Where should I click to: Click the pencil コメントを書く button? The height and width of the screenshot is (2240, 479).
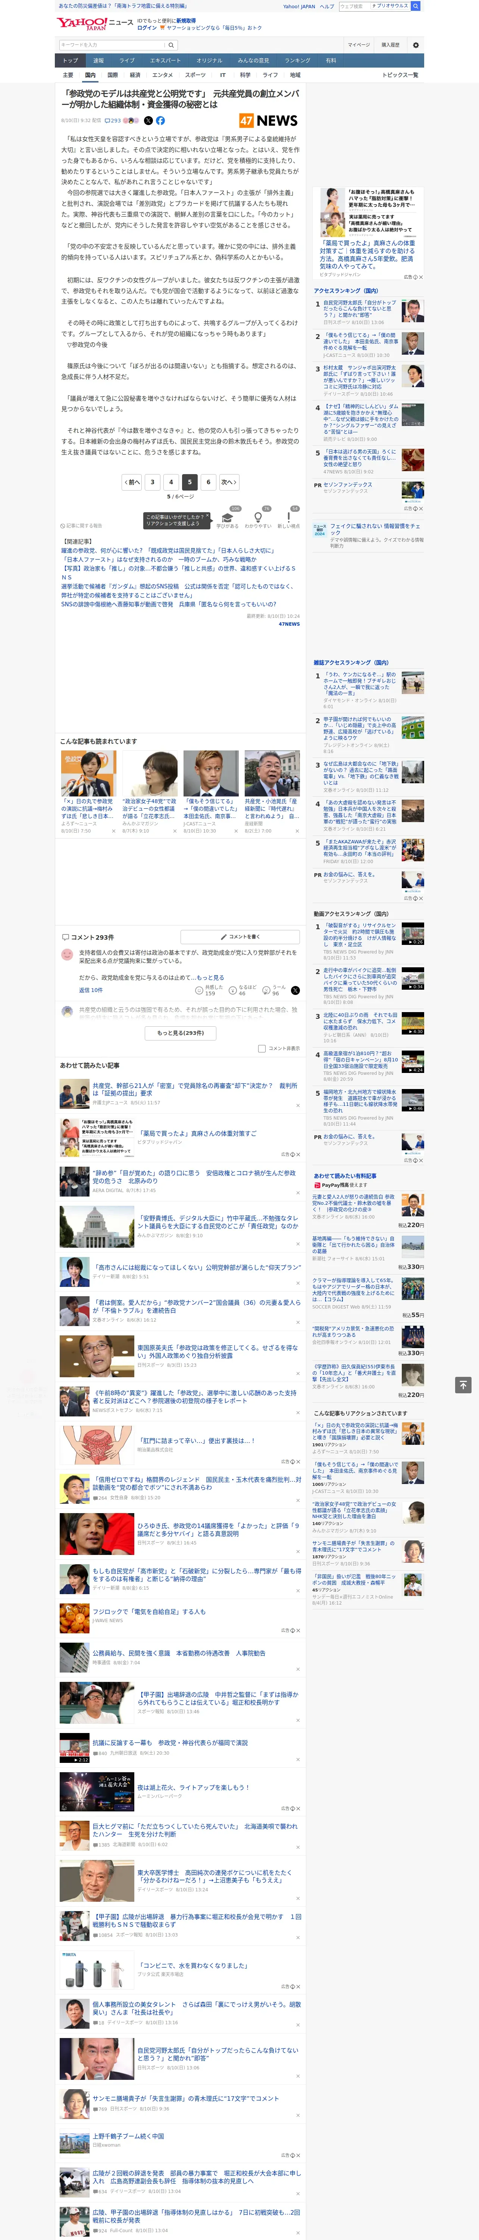tap(240, 937)
